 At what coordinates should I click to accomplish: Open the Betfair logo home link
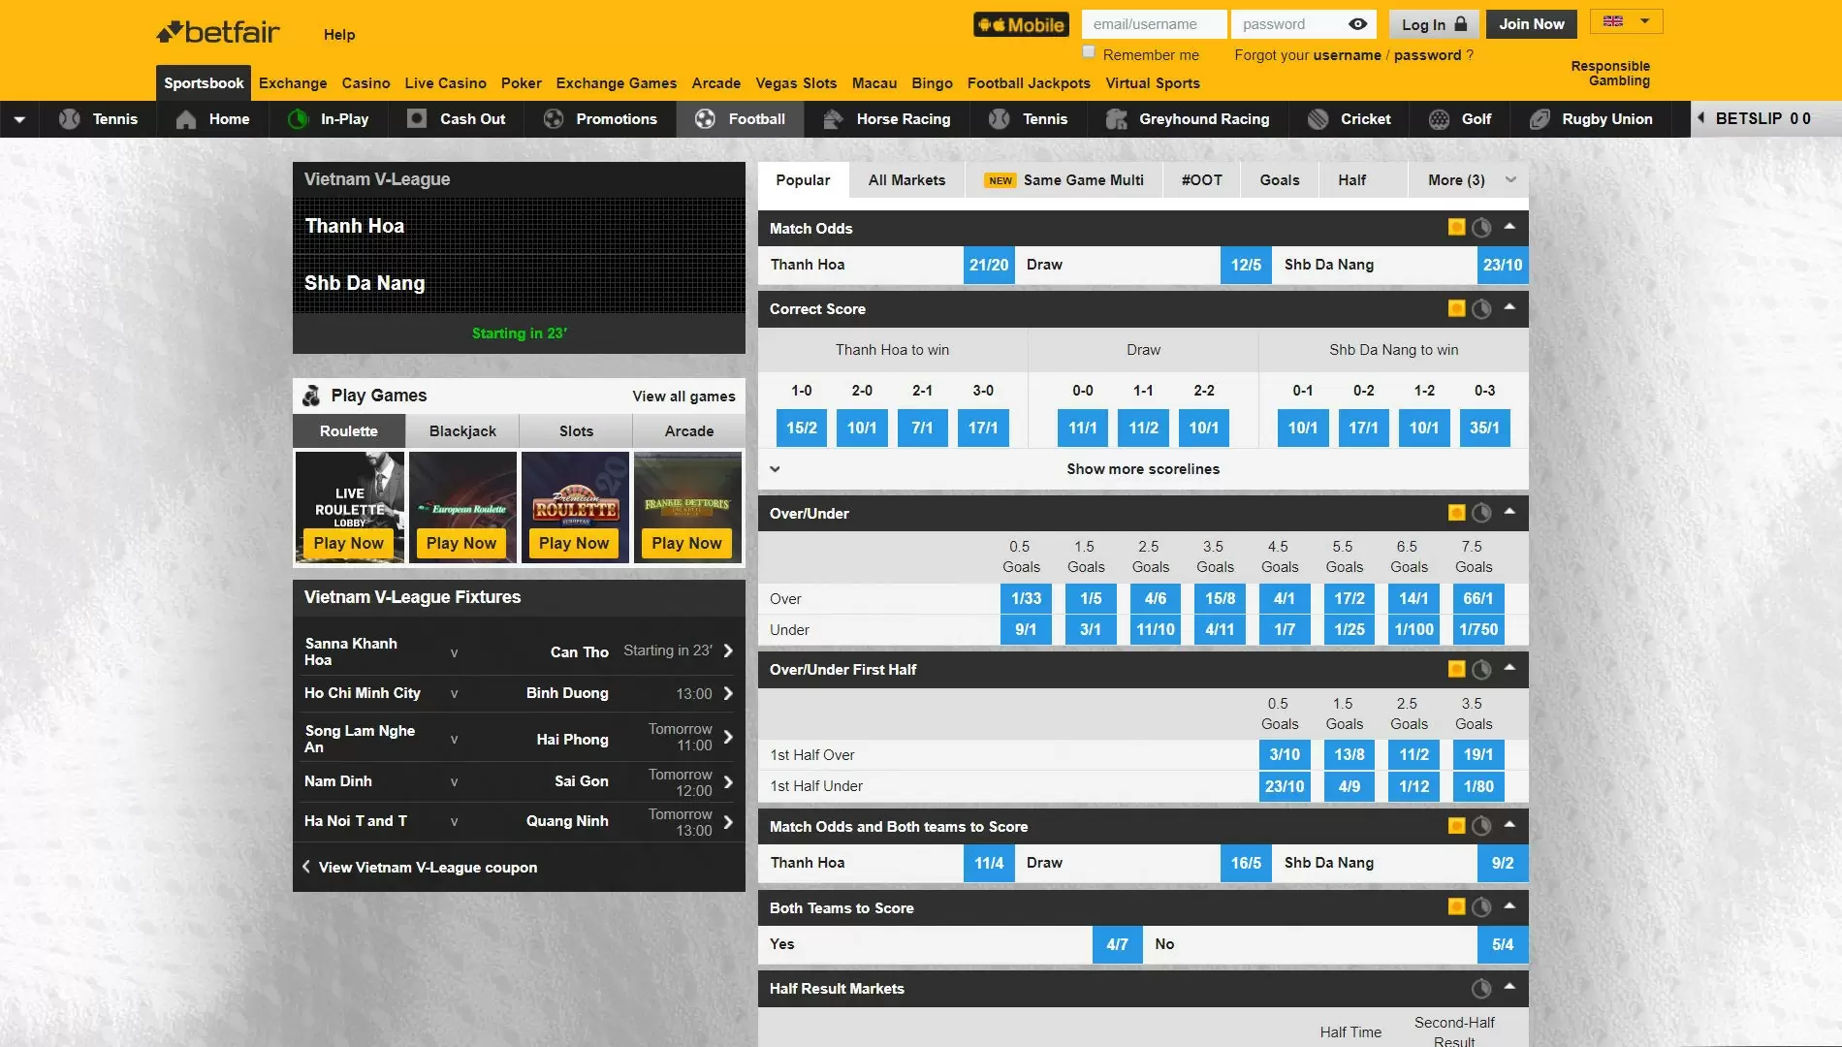(x=218, y=32)
